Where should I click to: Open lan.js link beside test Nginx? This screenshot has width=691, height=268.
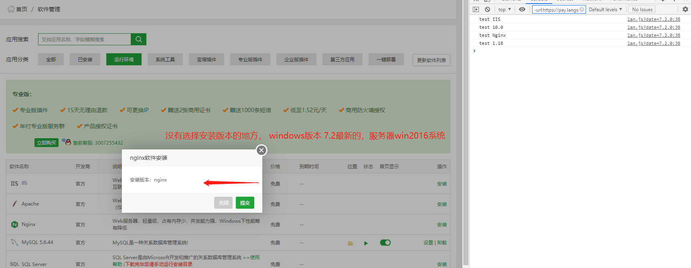tap(654, 35)
